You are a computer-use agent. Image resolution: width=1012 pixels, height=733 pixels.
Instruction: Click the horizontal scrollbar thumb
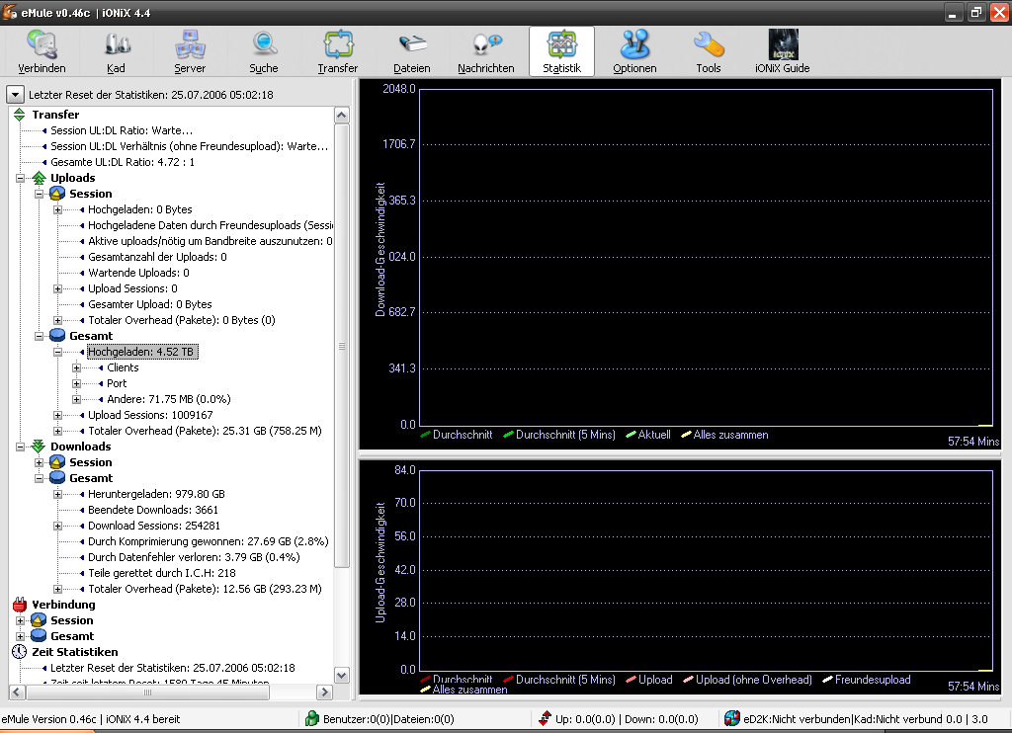pos(147,692)
